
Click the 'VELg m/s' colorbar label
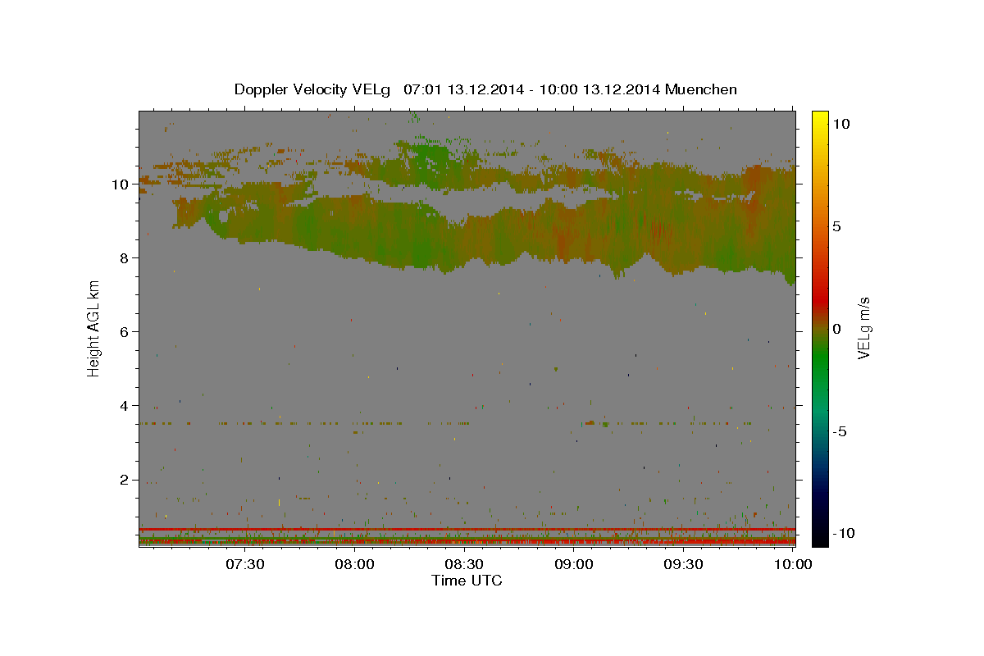point(863,328)
